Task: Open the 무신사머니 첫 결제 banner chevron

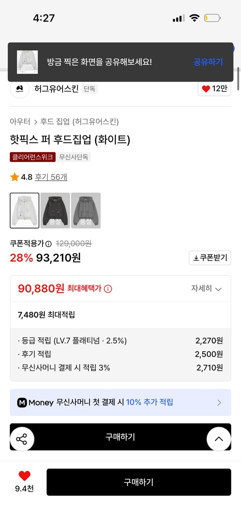Action: click(218, 402)
